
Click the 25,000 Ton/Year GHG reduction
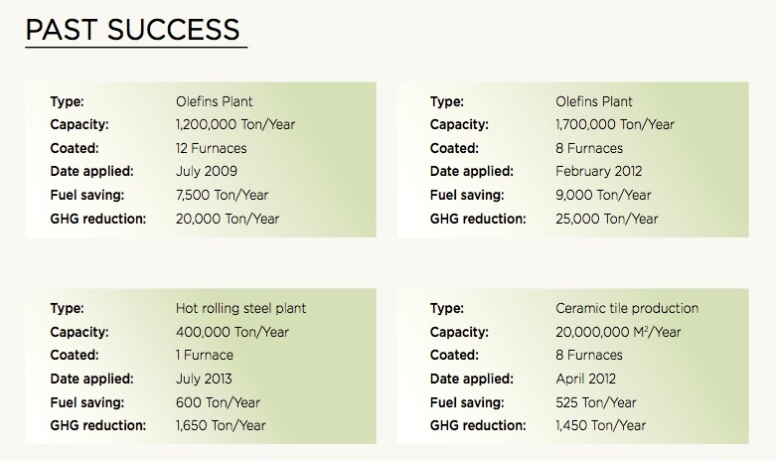tap(607, 219)
